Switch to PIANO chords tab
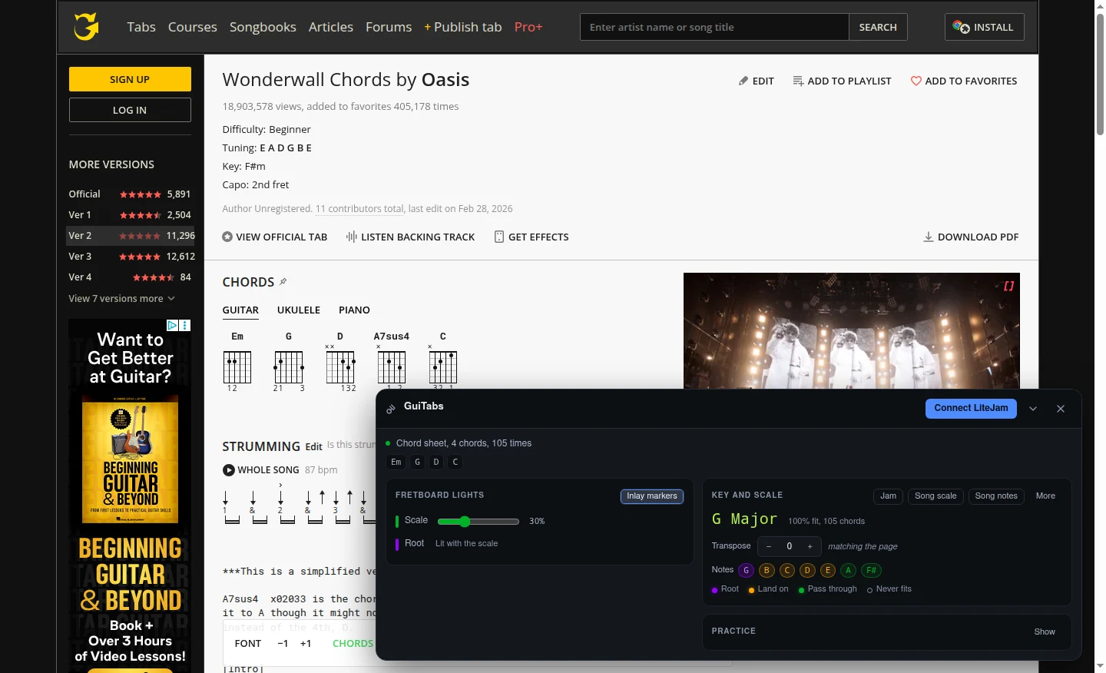The image size is (1106, 673). (354, 310)
